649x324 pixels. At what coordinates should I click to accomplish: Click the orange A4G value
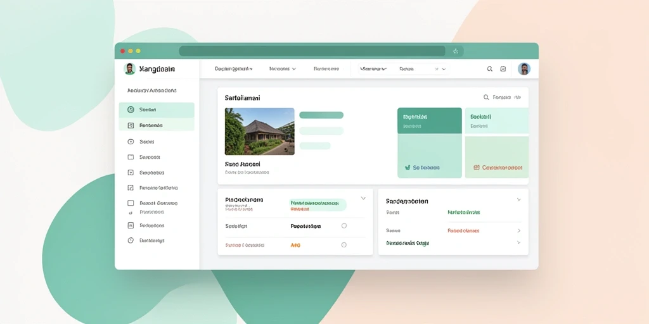point(295,245)
